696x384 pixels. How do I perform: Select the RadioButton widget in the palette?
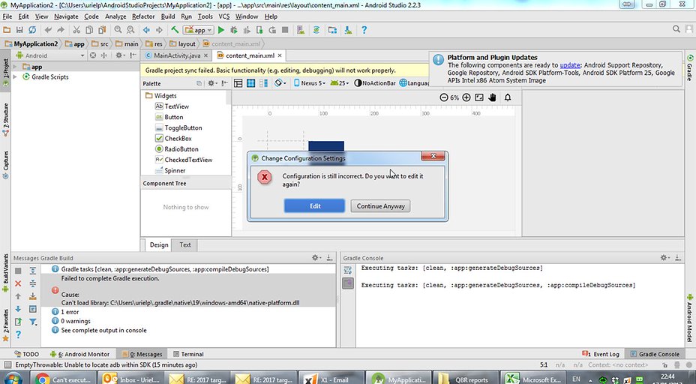point(177,149)
